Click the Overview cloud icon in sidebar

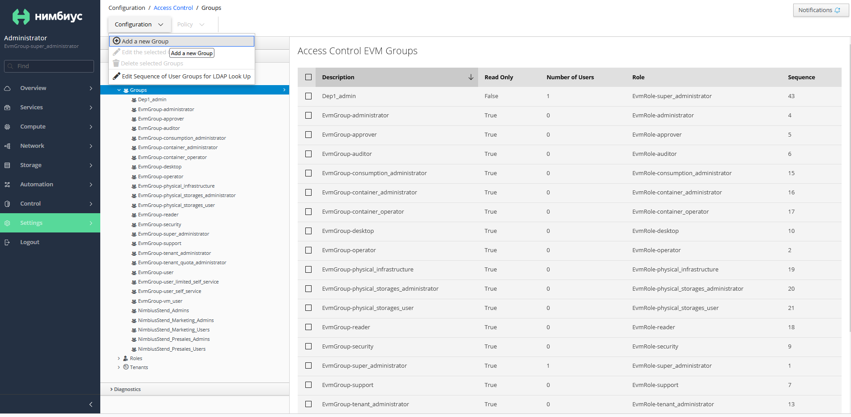pos(7,88)
